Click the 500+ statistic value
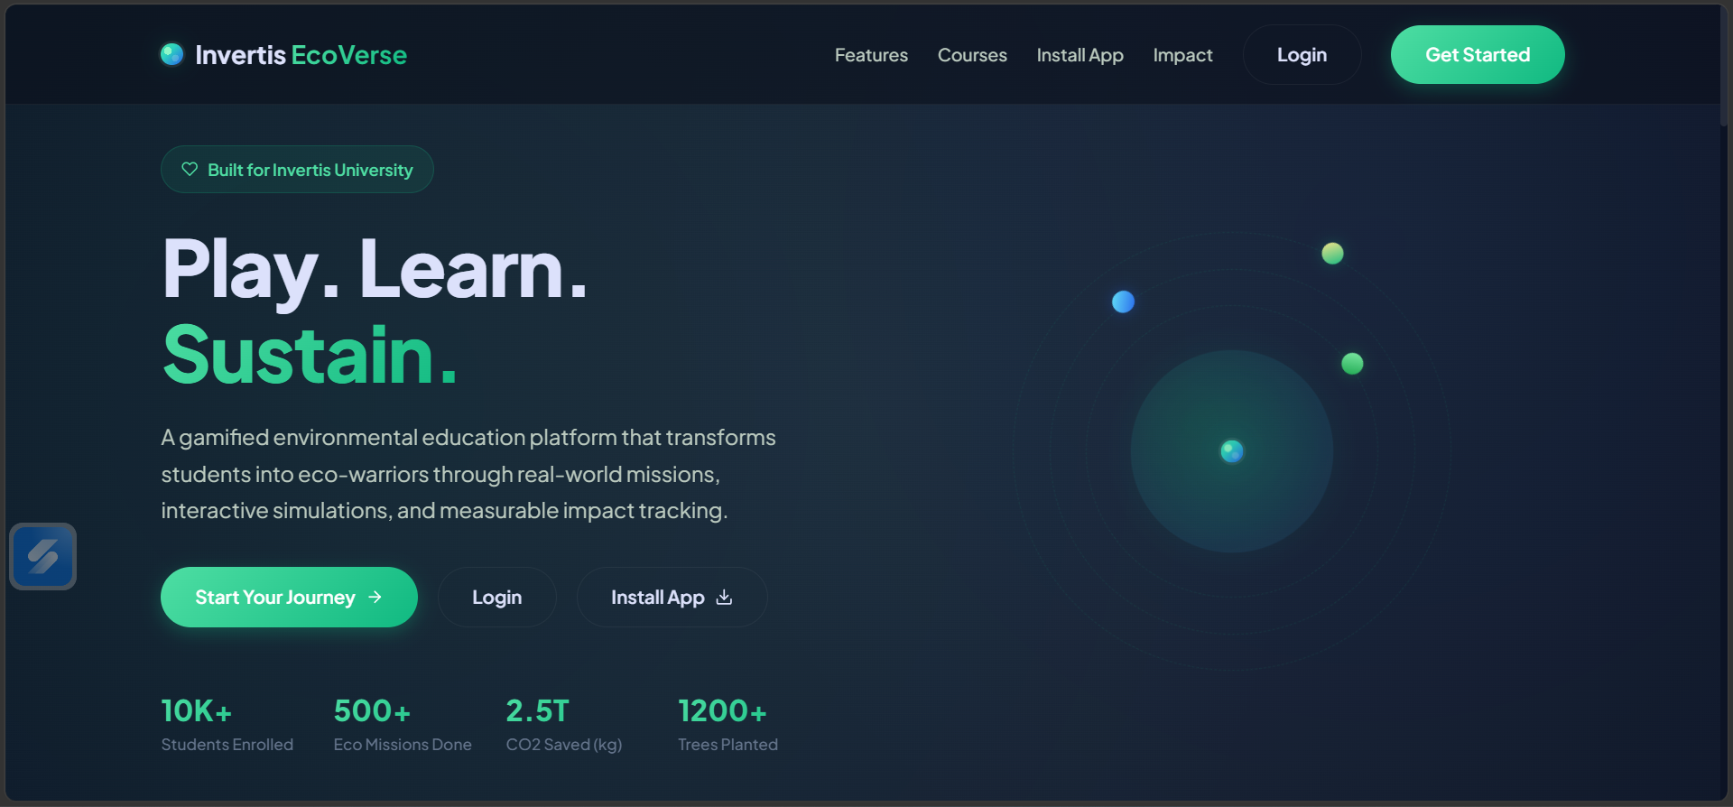 [372, 710]
